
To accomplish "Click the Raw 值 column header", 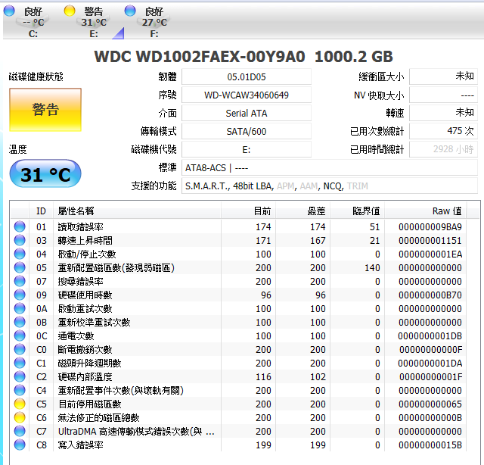I will 426,211.
